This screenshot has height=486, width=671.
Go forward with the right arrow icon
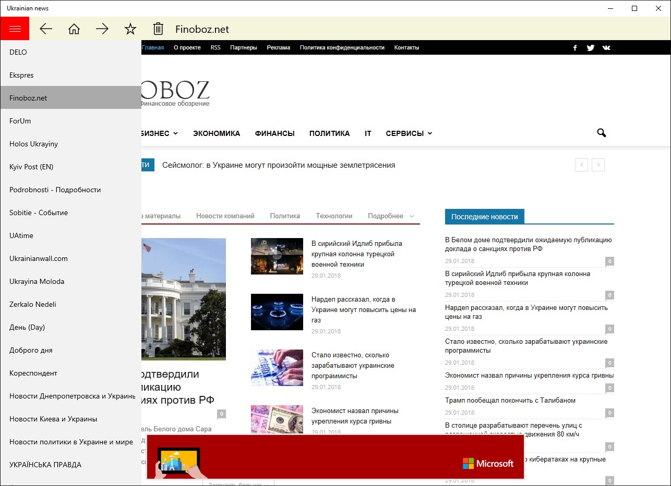[102, 29]
